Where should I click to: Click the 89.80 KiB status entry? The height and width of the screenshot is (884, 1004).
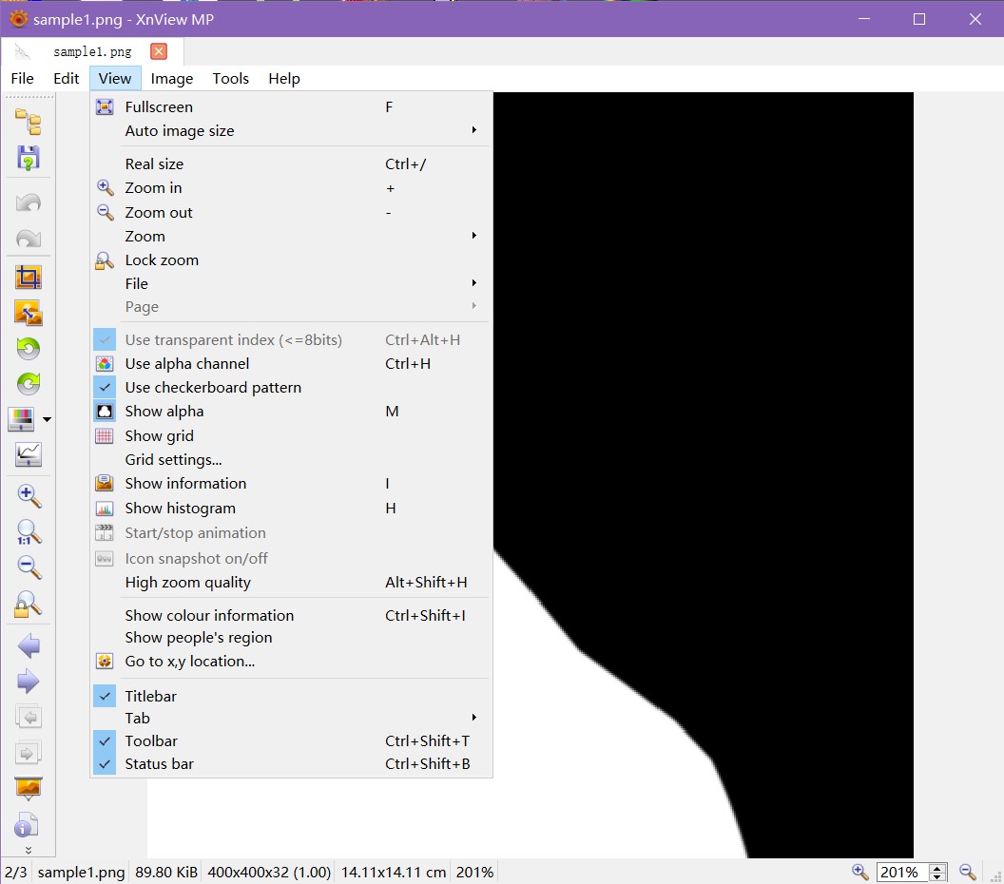(x=166, y=872)
